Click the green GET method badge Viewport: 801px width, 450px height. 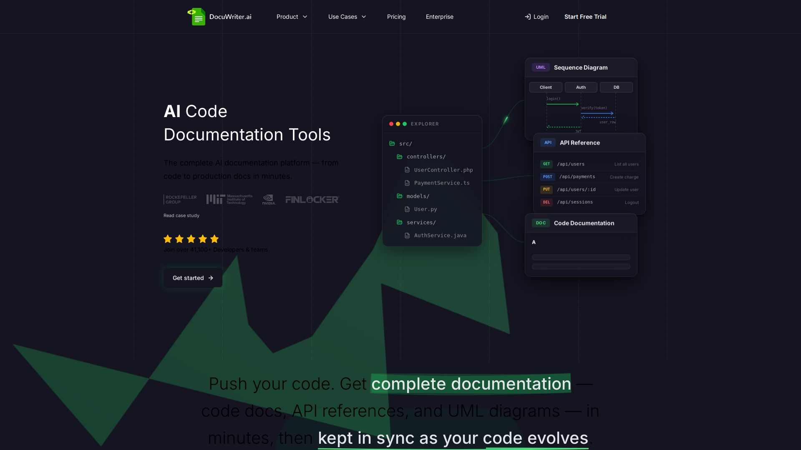[547, 164]
